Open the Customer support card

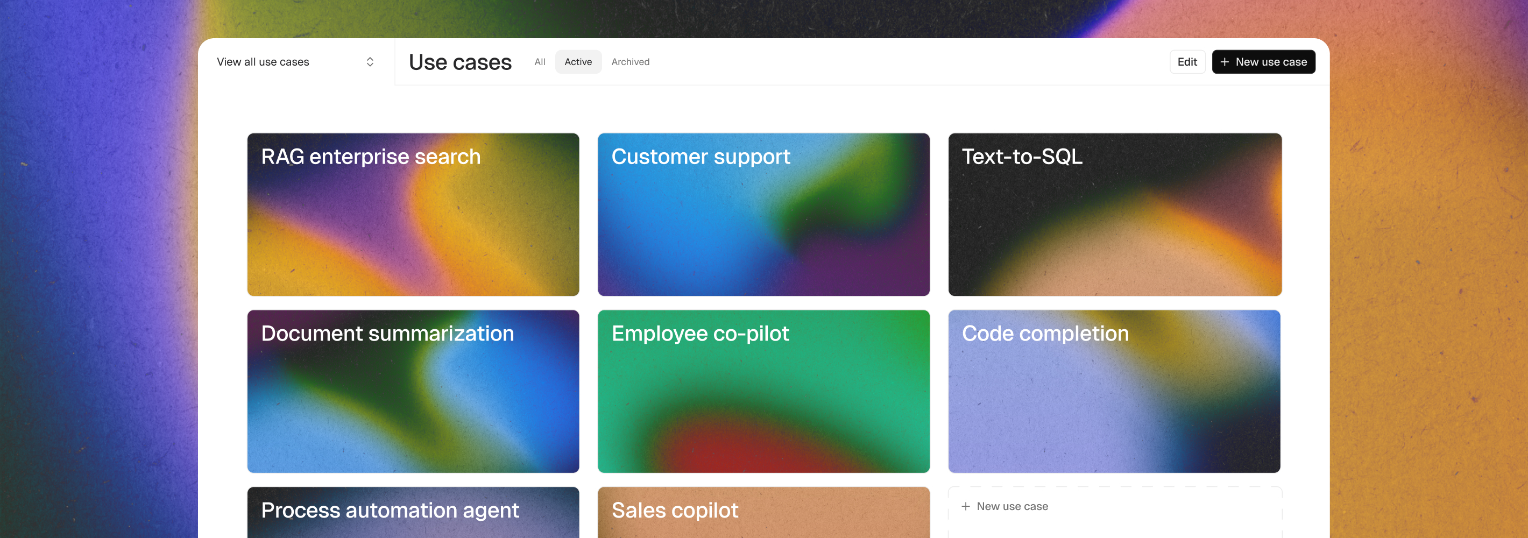[x=763, y=214]
